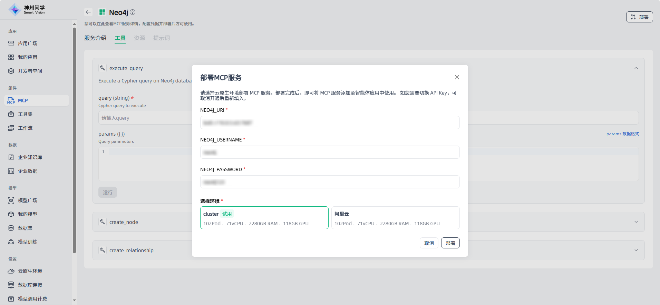
Task: Select the cluster trial environment option
Action: (264, 218)
